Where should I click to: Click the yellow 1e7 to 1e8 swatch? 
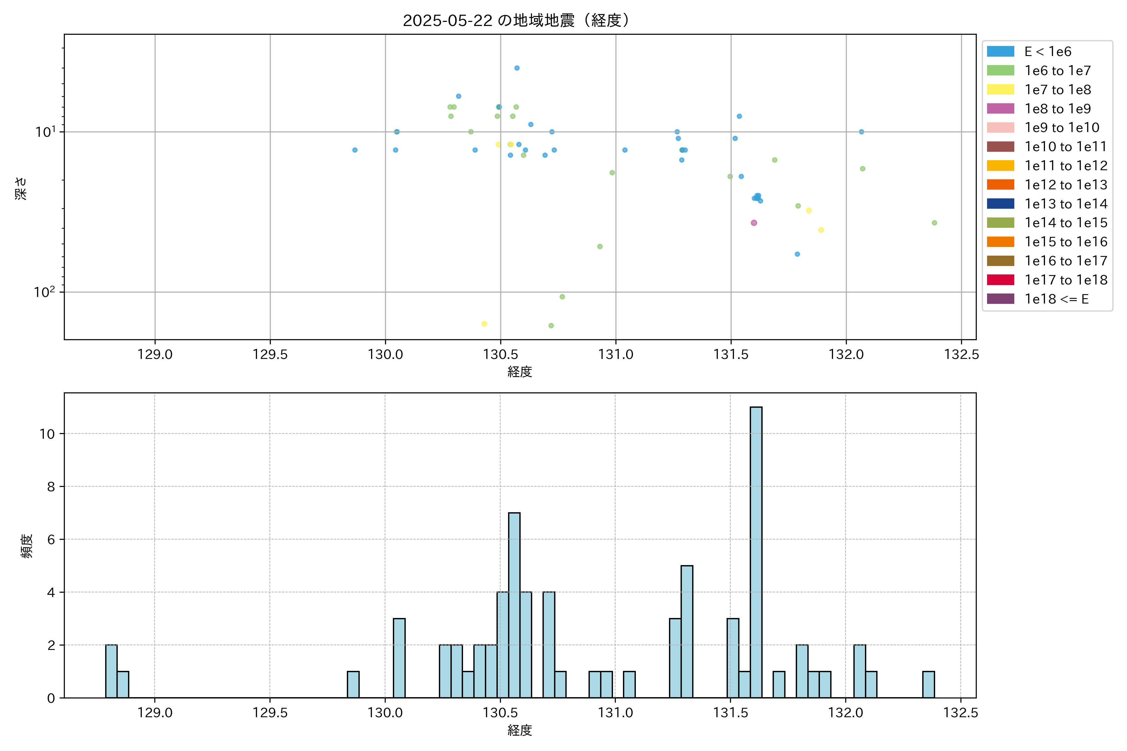pos(1001,89)
